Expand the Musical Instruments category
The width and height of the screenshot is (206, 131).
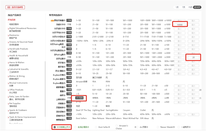click(9, 83)
